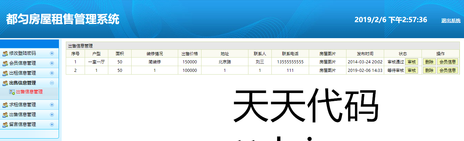Click the people icon beside bold 出售信息管理

click(x=5, y=83)
